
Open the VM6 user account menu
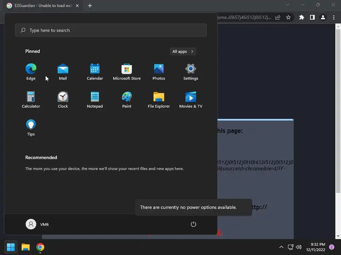coord(37,224)
